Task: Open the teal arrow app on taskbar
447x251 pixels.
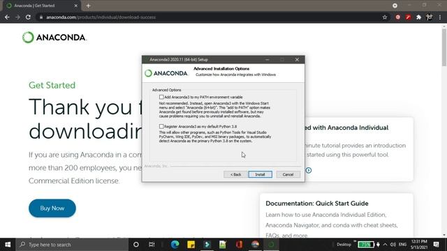Action: 207,245
